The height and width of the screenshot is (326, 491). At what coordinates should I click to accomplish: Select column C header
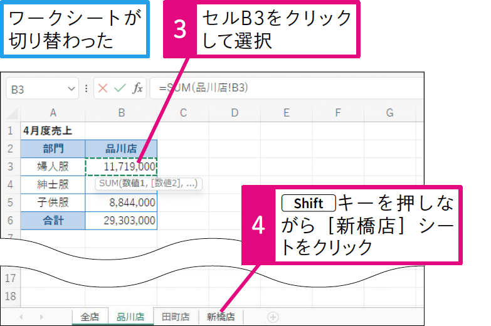[x=183, y=113]
